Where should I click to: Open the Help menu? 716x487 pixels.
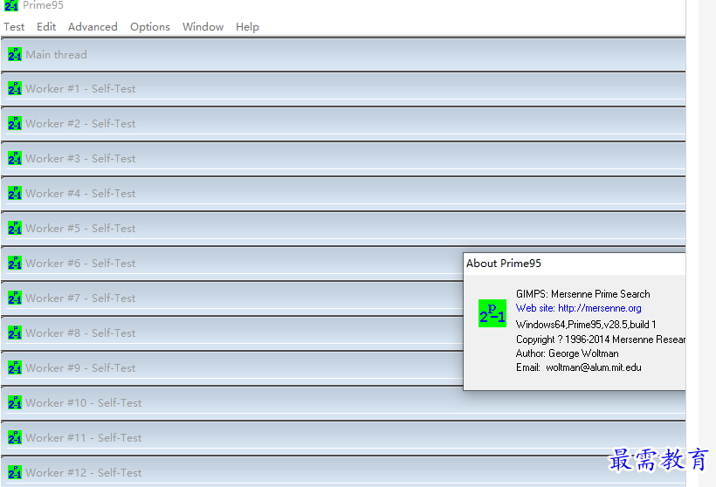247,27
